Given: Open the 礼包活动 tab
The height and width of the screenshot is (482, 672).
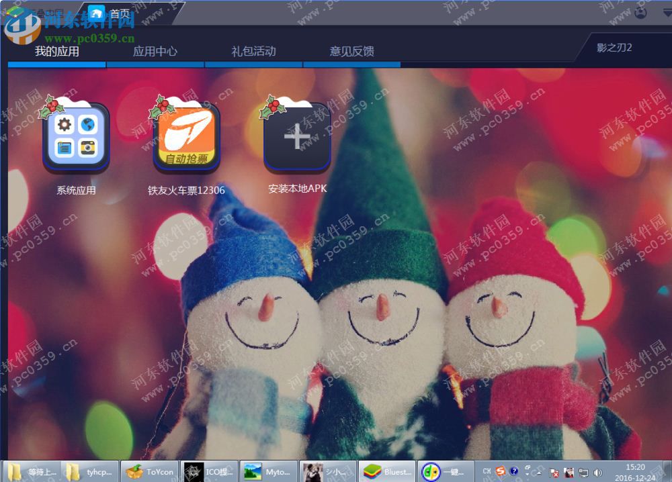Looking at the screenshot, I should (254, 52).
